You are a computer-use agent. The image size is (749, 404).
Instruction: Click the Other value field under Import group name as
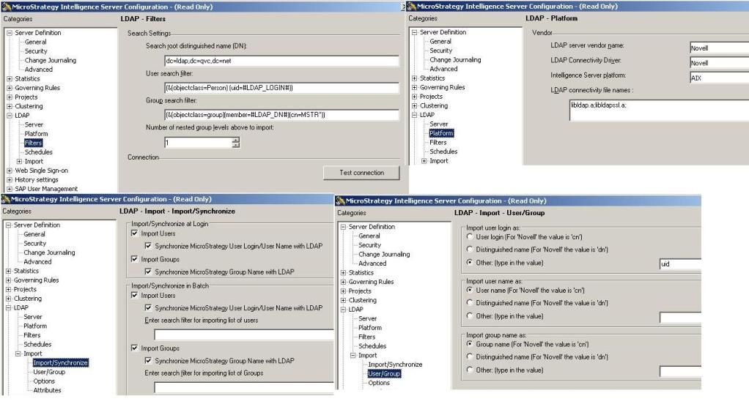pyautogui.click(x=680, y=371)
